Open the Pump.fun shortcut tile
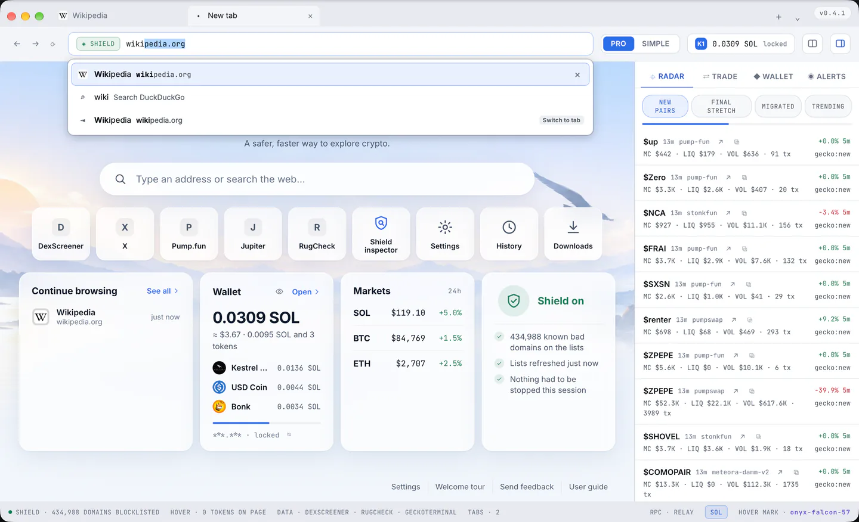This screenshot has width=859, height=522. (189, 234)
